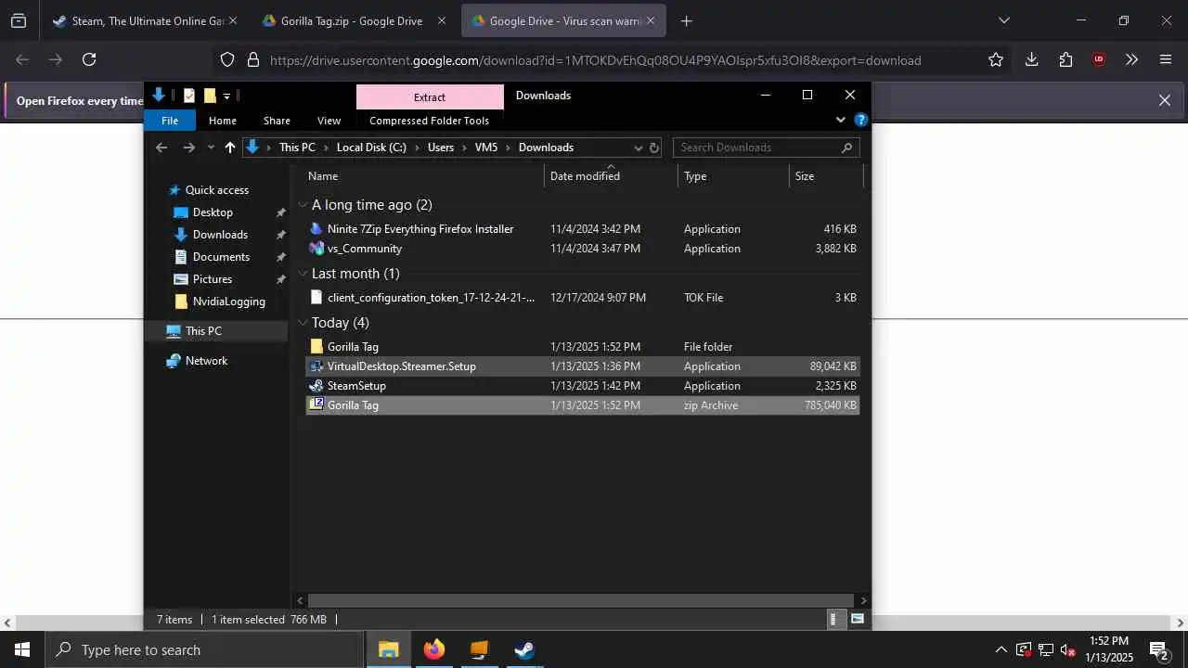Click the New folder quick access icon

click(210, 95)
